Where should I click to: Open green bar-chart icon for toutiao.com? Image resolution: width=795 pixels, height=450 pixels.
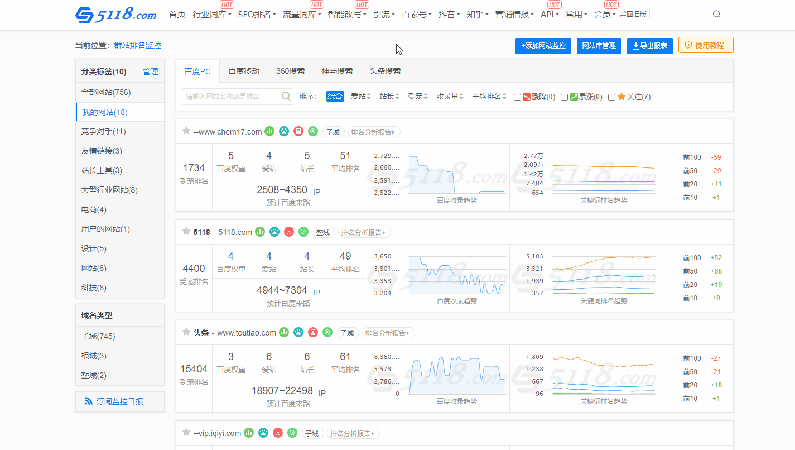click(284, 332)
